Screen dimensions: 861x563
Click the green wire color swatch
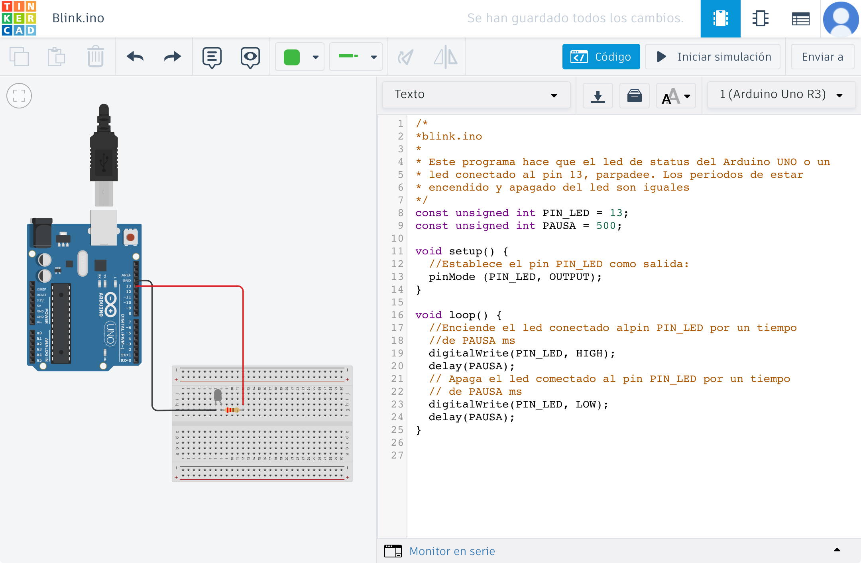[x=292, y=57]
